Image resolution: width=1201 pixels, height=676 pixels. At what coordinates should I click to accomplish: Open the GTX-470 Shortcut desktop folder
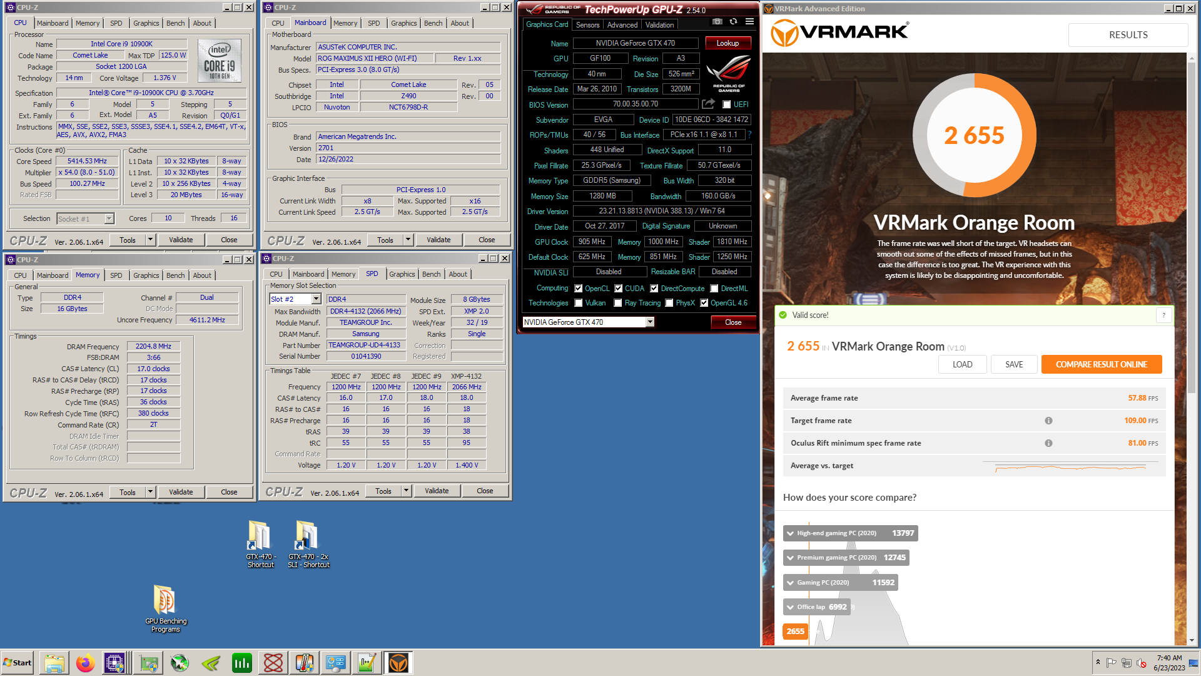[x=260, y=544]
